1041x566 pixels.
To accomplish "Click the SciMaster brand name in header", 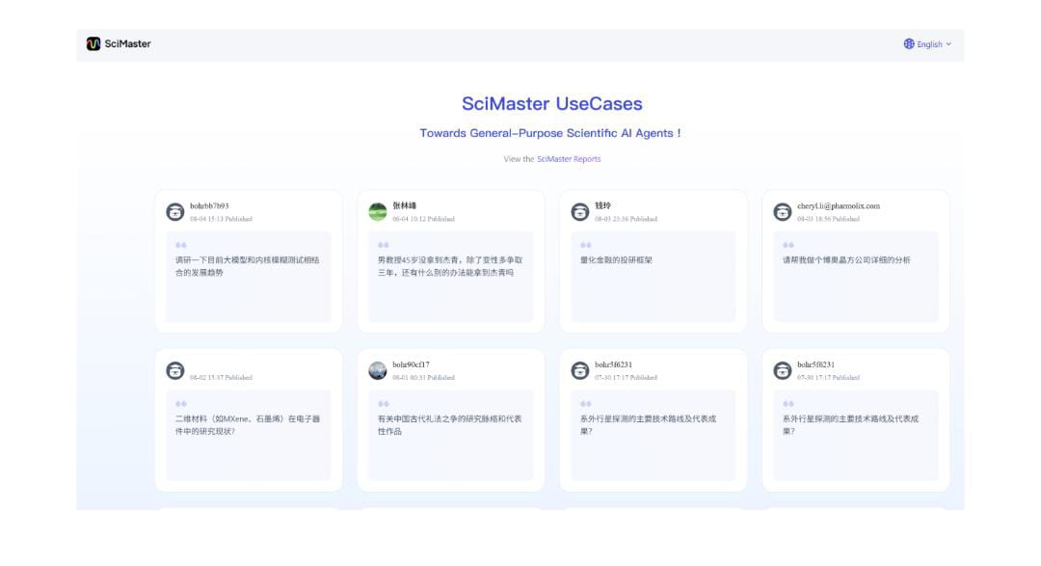I will pos(127,43).
